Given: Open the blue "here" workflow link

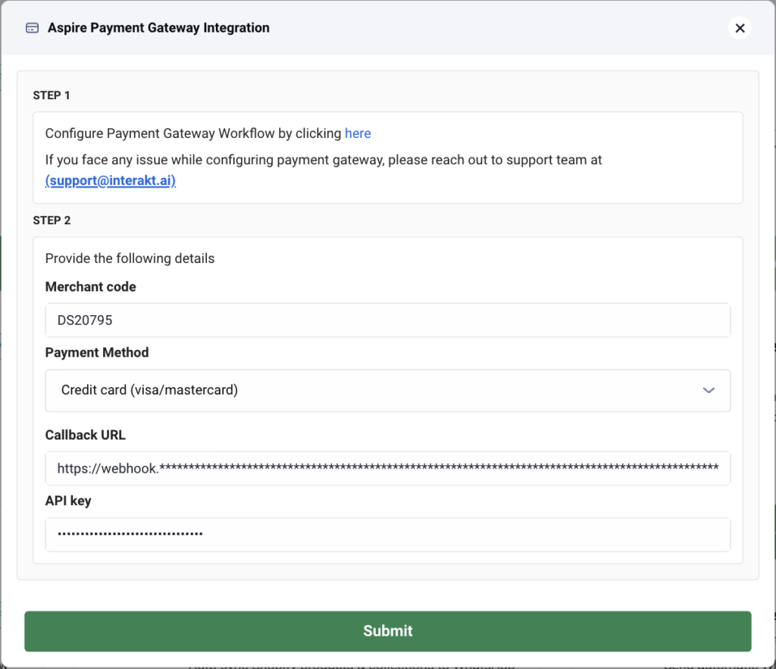Looking at the screenshot, I should tap(358, 133).
